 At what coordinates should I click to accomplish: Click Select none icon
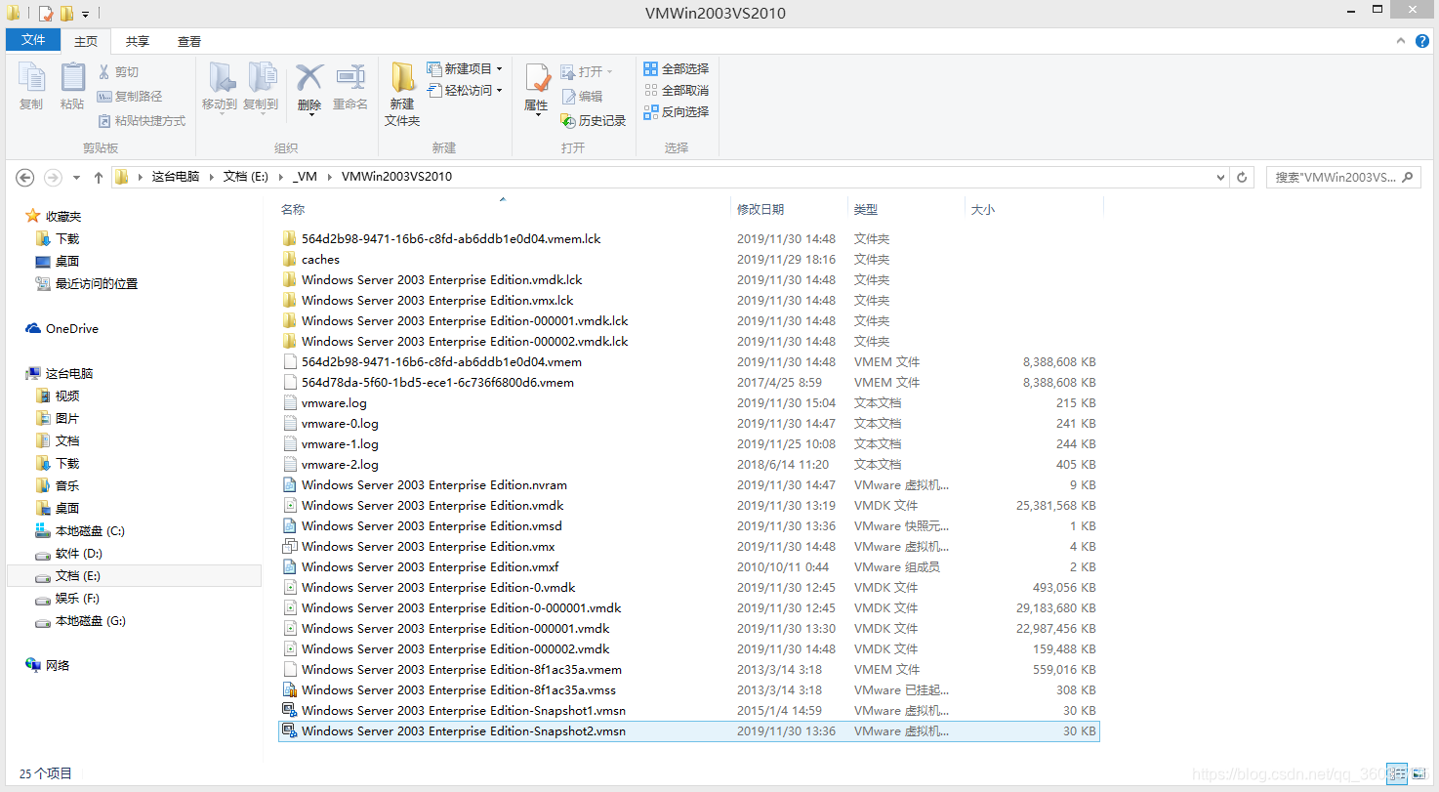[x=651, y=91]
